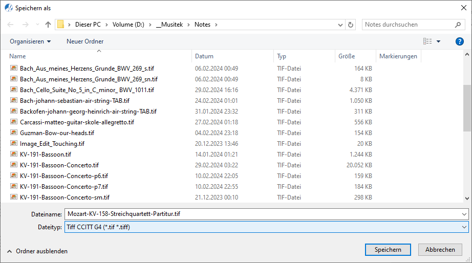This screenshot has width=472, height=263.
Task: Collapse folders with Ordner ausblenden
Action: click(x=37, y=251)
